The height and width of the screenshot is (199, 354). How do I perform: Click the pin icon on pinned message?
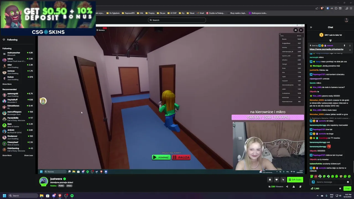click(344, 46)
